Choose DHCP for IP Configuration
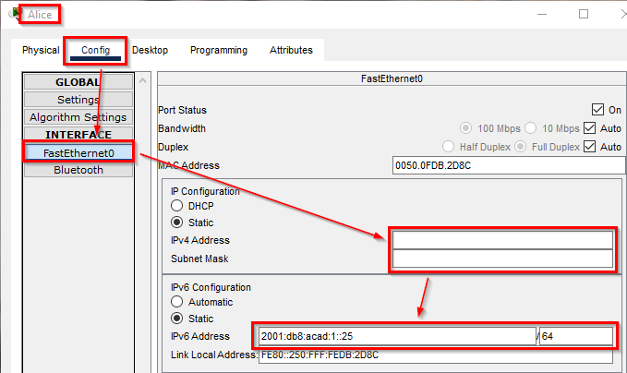The height and width of the screenshot is (373, 627). click(176, 206)
